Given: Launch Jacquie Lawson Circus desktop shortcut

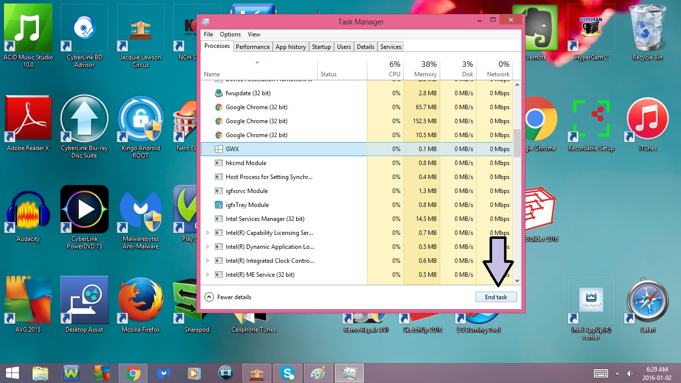Looking at the screenshot, I should (x=141, y=36).
